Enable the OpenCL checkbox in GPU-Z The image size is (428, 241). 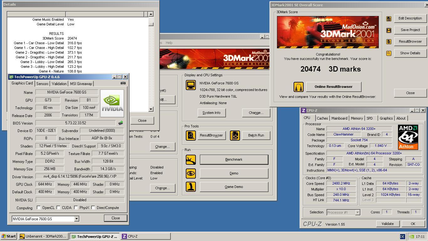39,208
